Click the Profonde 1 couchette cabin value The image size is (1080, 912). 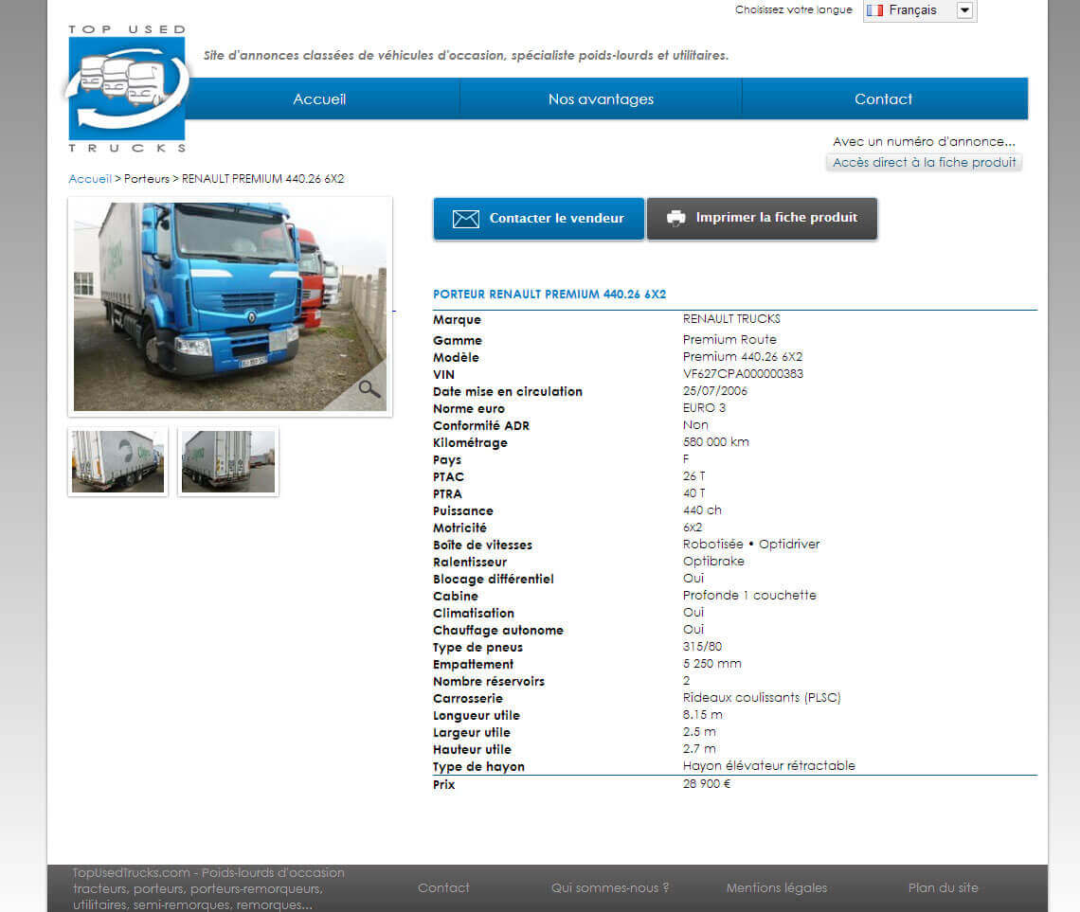click(x=749, y=596)
